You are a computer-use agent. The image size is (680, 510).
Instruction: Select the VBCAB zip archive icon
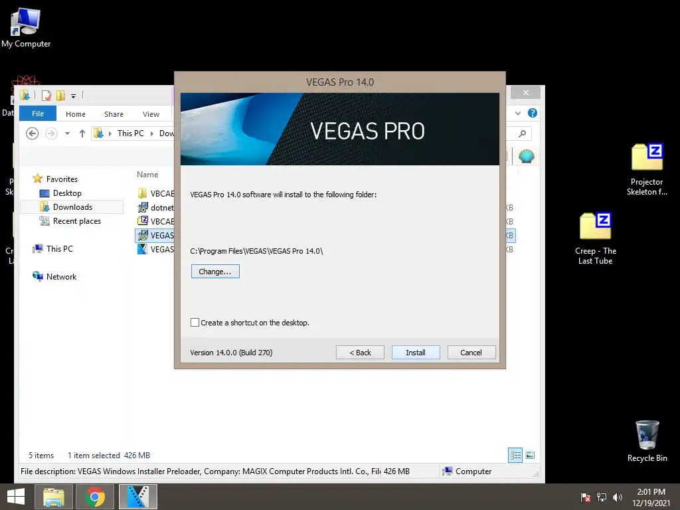pyautogui.click(x=142, y=221)
